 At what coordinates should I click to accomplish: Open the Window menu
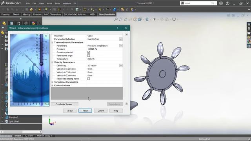tap(67, 4)
